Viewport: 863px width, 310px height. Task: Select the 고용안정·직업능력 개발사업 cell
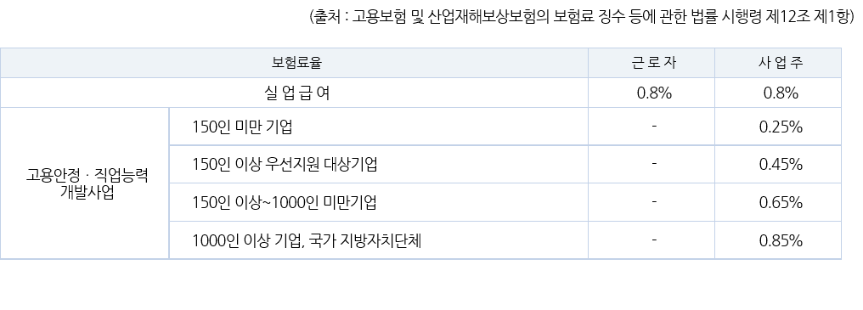pos(87,184)
